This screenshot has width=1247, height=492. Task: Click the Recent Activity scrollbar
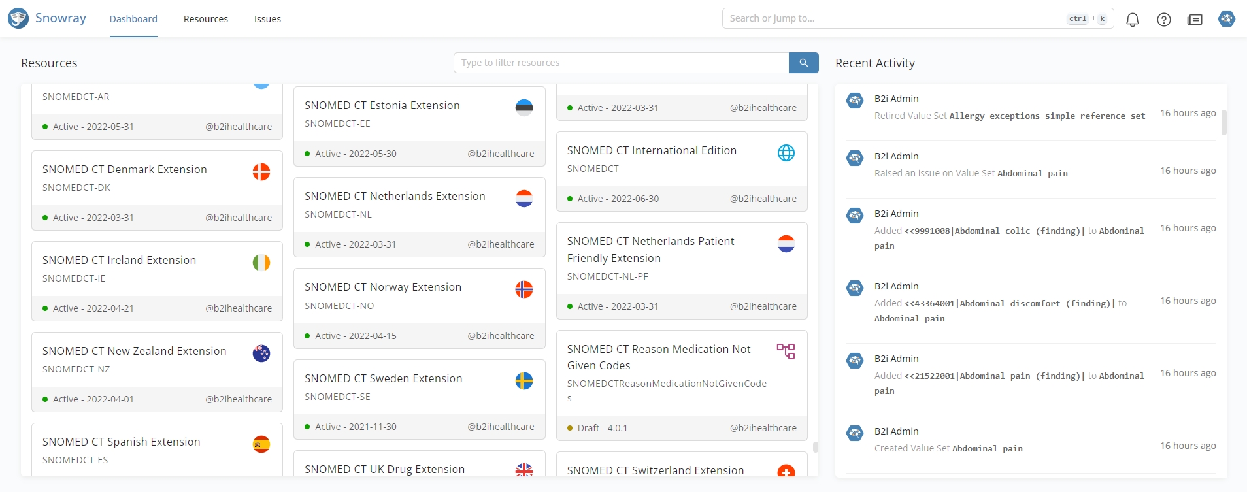point(1223,122)
